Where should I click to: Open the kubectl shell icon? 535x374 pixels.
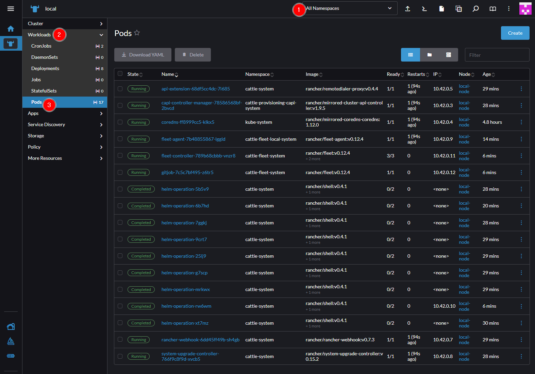(x=424, y=8)
